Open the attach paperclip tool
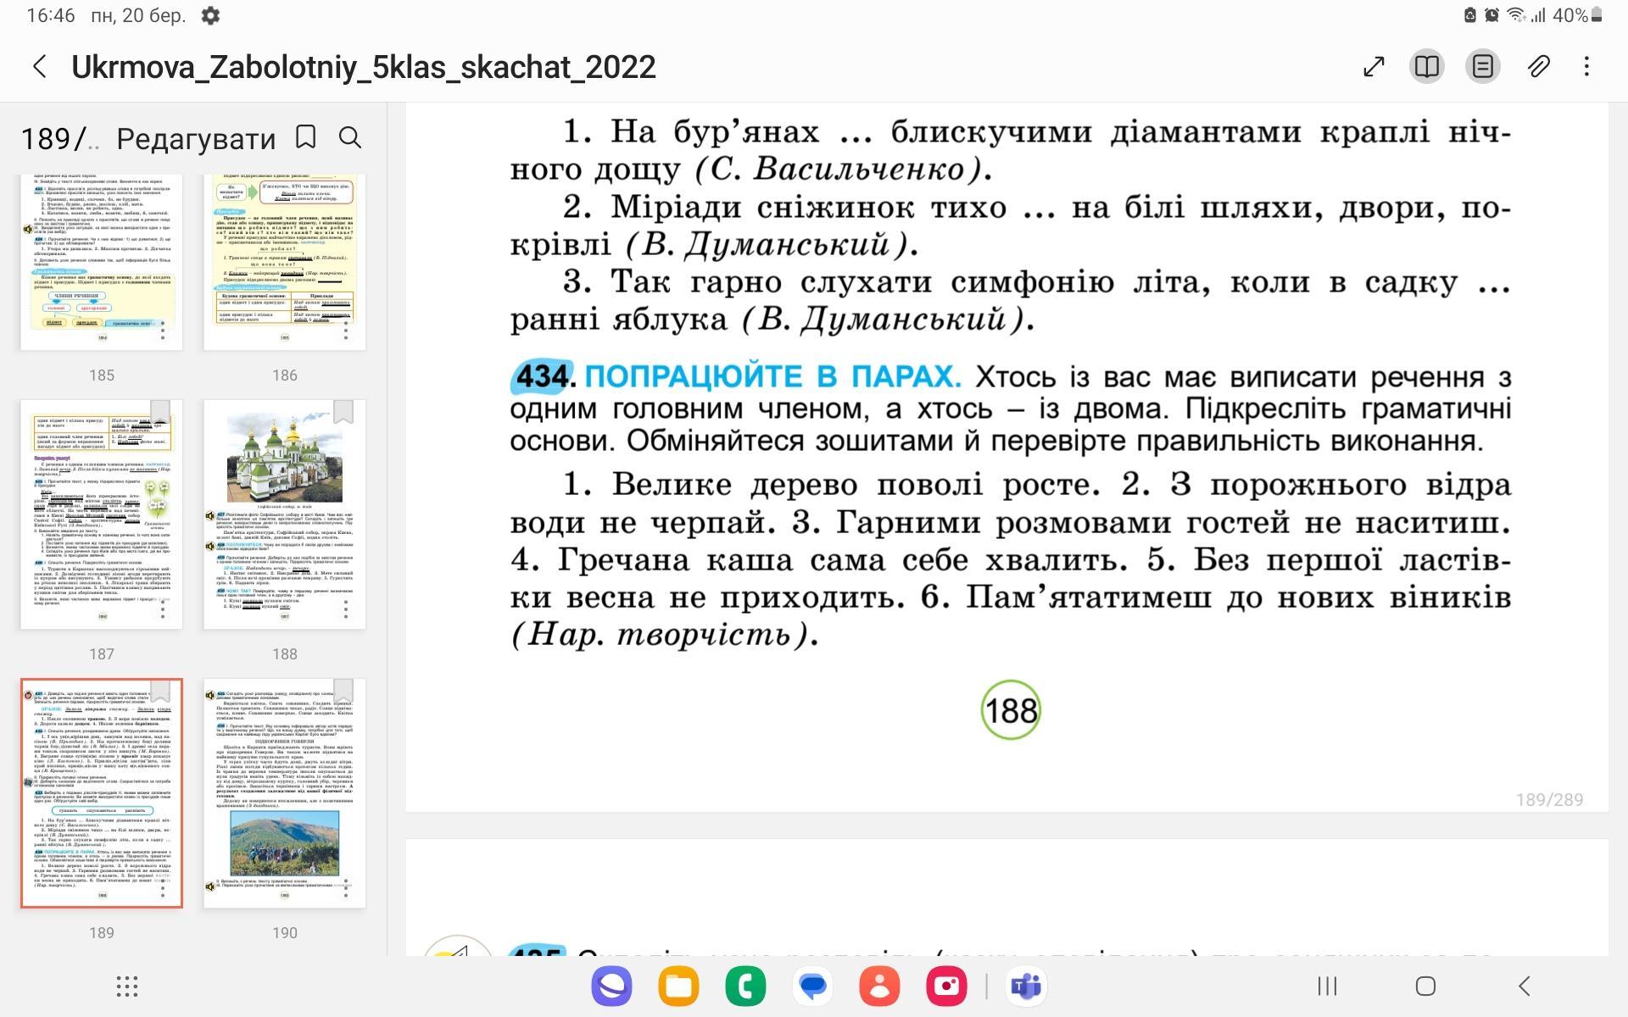 tap(1539, 67)
